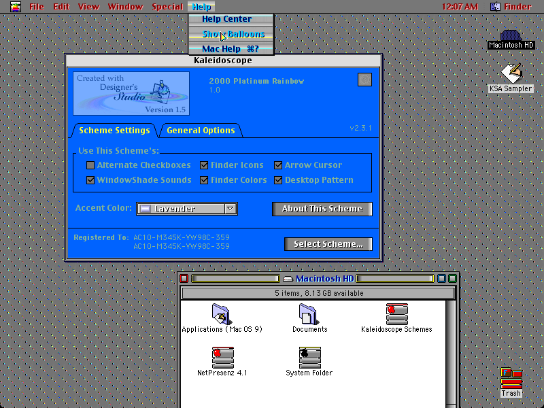Click the '2000 Platinum Rainbow' scheme name
The height and width of the screenshot is (408, 544).
tap(256, 81)
